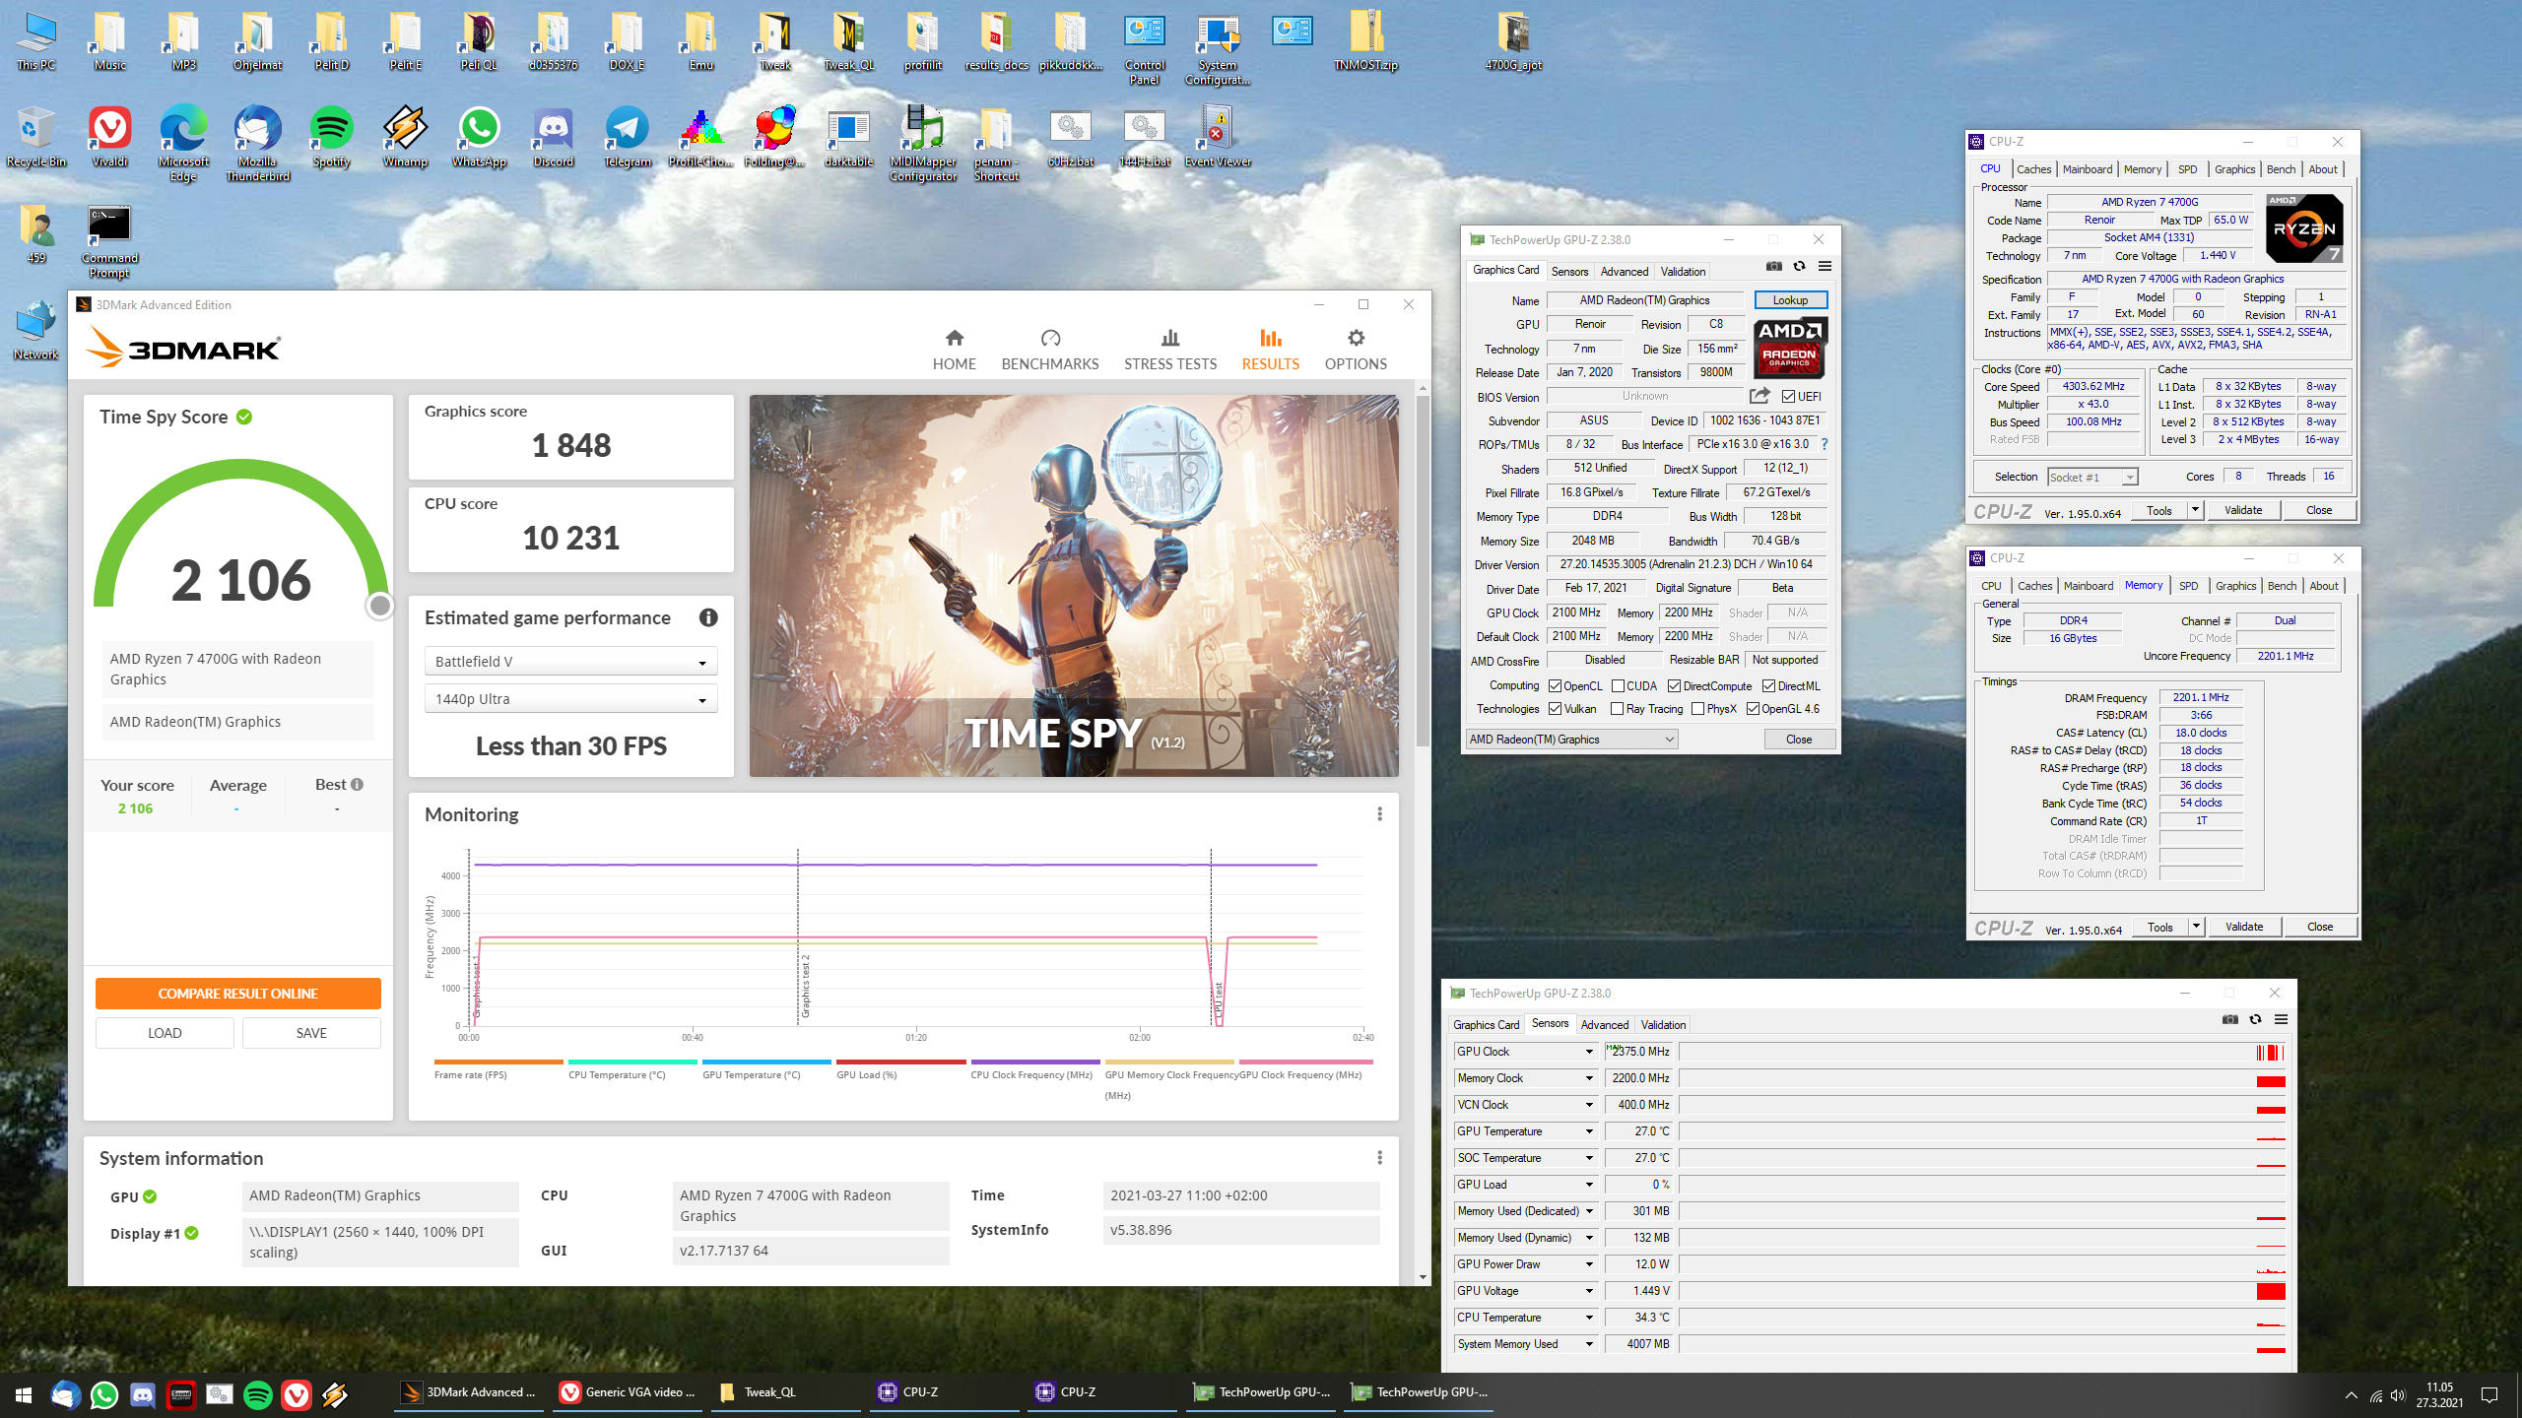Switch to the Caches tab in the upper CPU-Z window
This screenshot has width=2522, height=1418.
pyautogui.click(x=2033, y=169)
